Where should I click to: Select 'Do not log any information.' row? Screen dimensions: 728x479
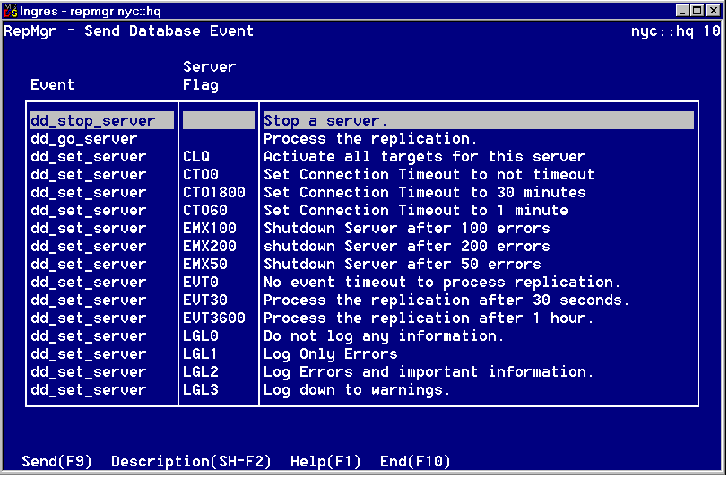coord(384,336)
